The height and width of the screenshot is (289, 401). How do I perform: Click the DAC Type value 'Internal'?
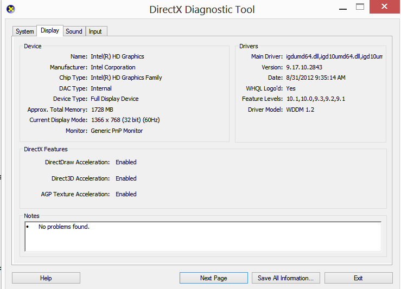(101, 88)
